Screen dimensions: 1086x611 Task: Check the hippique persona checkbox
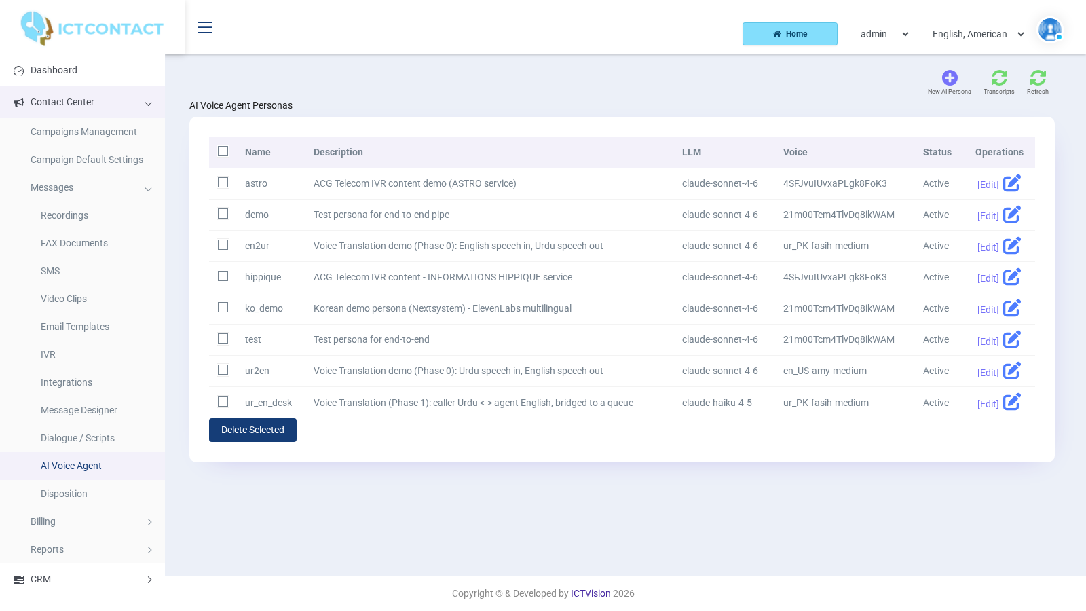pyautogui.click(x=223, y=276)
